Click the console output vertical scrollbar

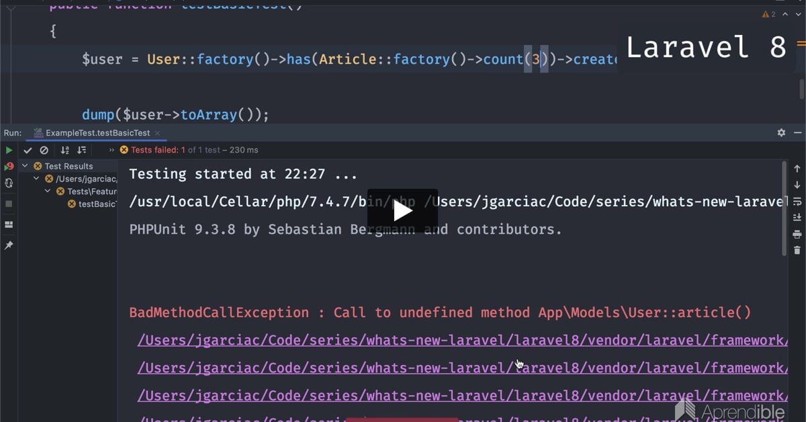(x=784, y=208)
